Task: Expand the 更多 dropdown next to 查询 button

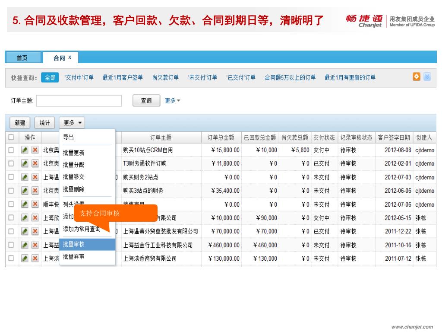Action: tap(173, 101)
